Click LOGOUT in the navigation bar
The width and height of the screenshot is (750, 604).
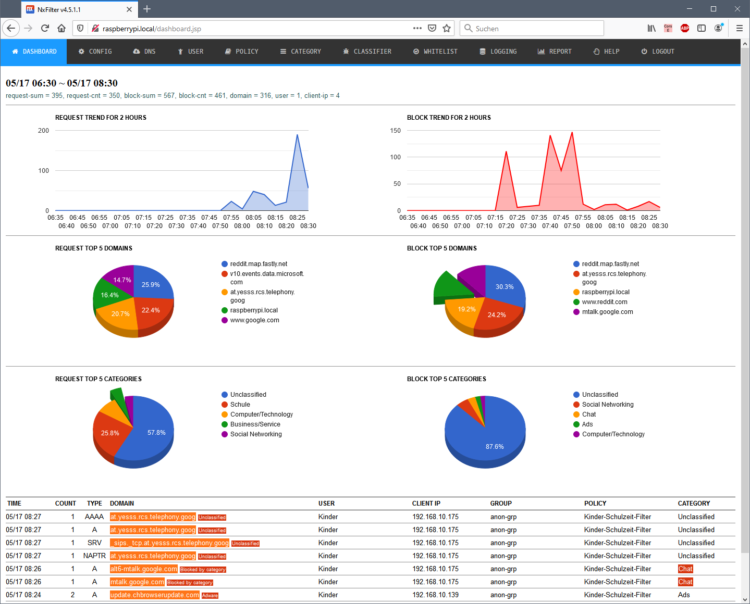[x=658, y=52]
